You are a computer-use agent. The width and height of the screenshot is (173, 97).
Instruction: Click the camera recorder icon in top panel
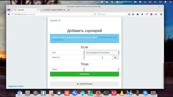pyautogui.click(x=135, y=2)
